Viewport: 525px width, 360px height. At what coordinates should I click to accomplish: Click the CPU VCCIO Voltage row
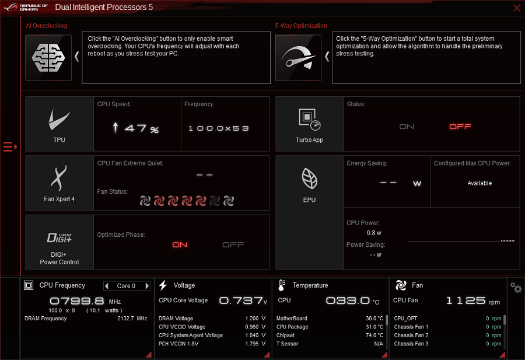[212, 327]
